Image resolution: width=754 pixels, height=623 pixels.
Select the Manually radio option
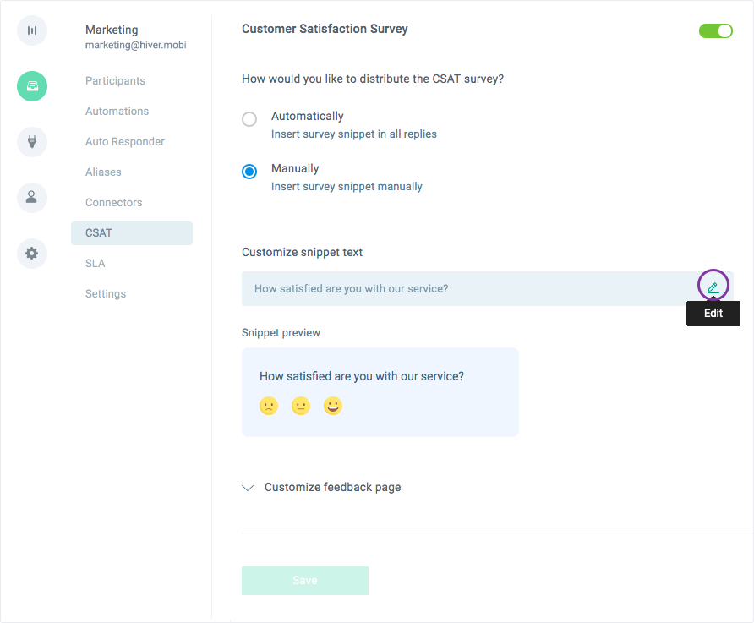point(249,171)
